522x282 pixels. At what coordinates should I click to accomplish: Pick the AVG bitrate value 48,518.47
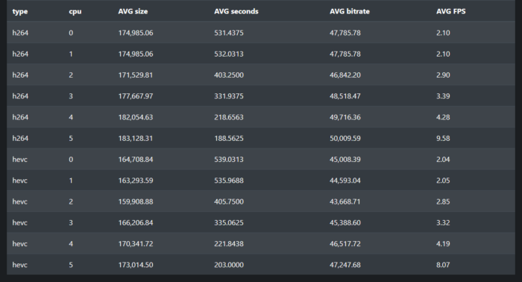point(345,96)
